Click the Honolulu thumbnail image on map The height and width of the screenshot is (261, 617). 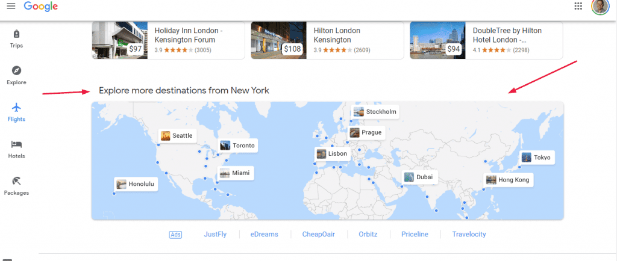click(x=122, y=184)
